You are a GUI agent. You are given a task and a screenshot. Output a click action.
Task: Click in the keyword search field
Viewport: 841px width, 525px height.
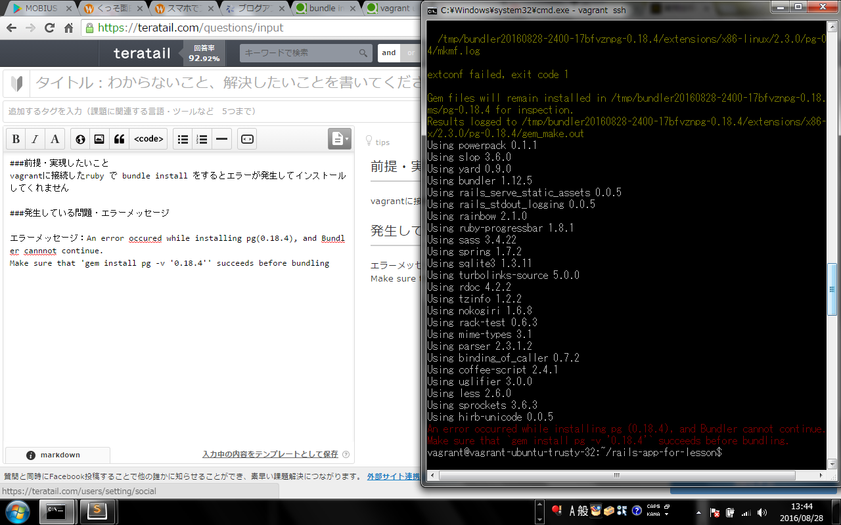coord(300,53)
